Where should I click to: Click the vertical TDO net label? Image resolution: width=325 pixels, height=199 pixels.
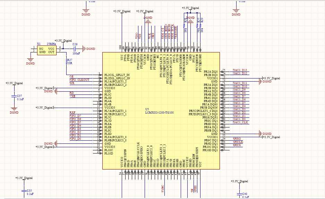coord(137,36)
